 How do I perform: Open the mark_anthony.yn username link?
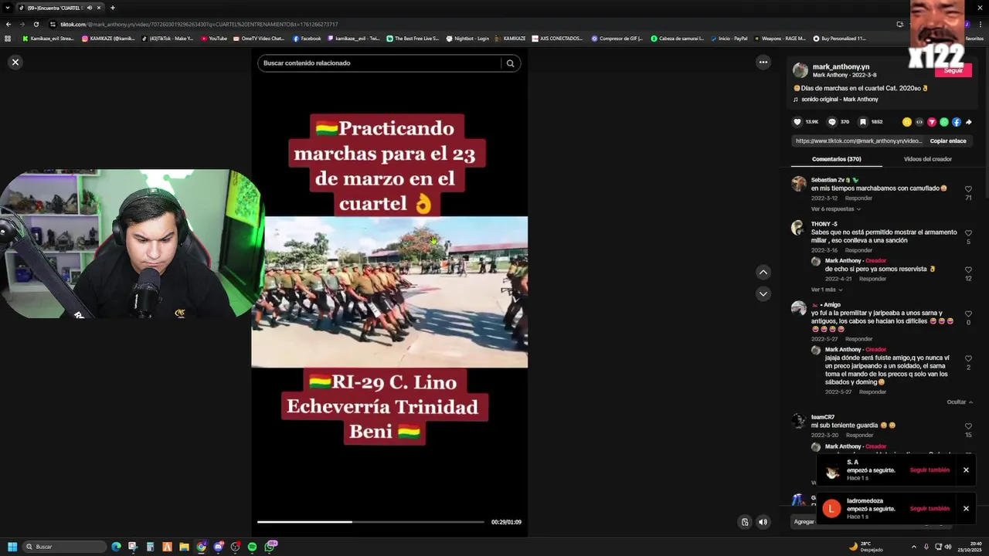[x=841, y=66]
